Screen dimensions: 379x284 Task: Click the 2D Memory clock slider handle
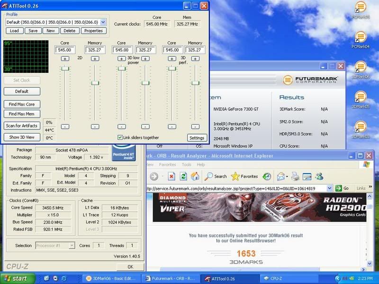click(95, 83)
